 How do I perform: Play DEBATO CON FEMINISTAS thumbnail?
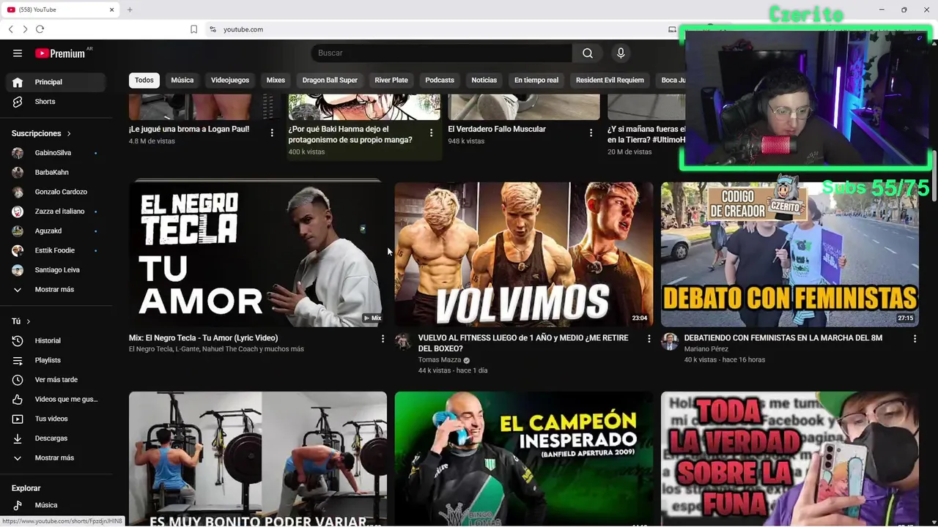click(x=790, y=254)
